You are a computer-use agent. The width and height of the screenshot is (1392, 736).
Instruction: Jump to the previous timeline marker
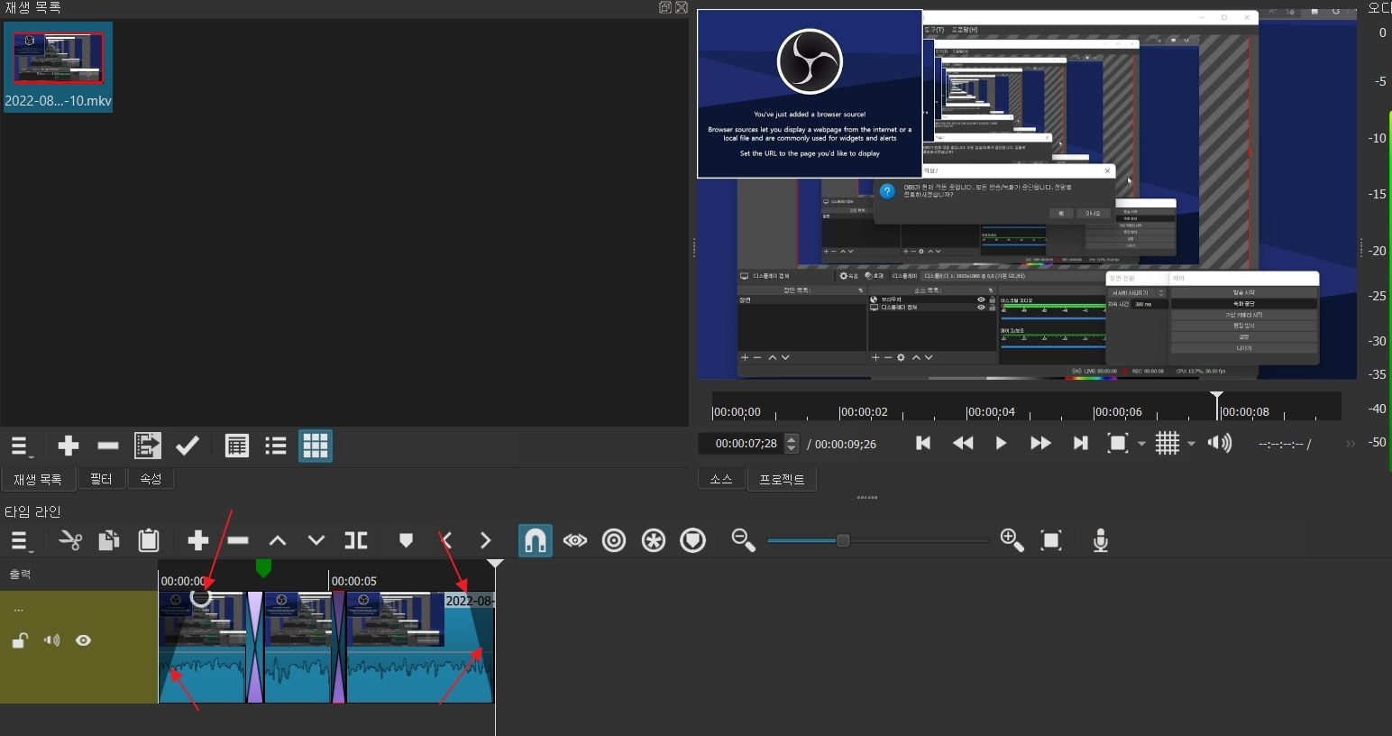(446, 540)
